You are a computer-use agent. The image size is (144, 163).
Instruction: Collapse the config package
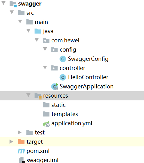(x=45, y=49)
